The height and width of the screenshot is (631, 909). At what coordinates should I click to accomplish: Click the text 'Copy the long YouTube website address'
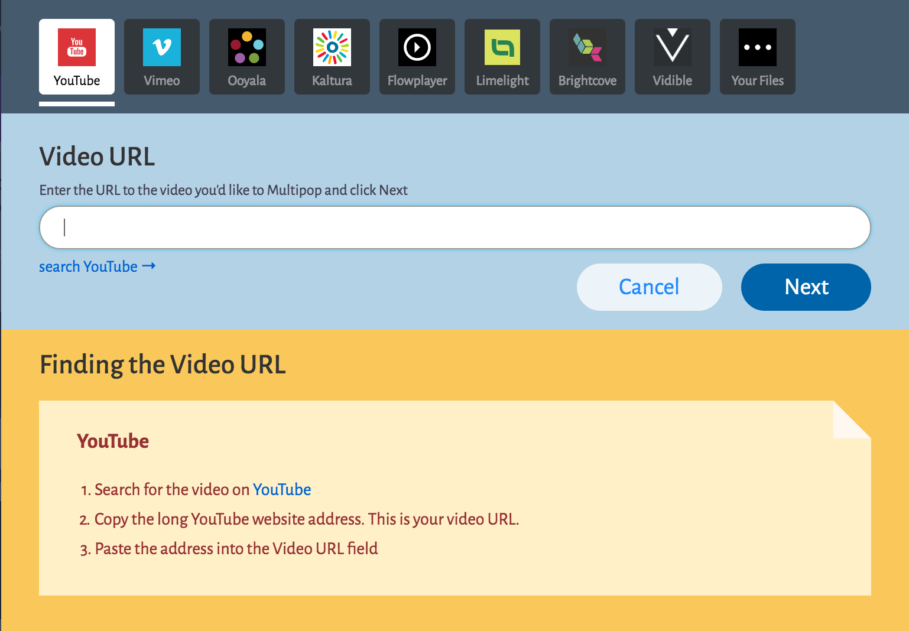pyautogui.click(x=229, y=519)
